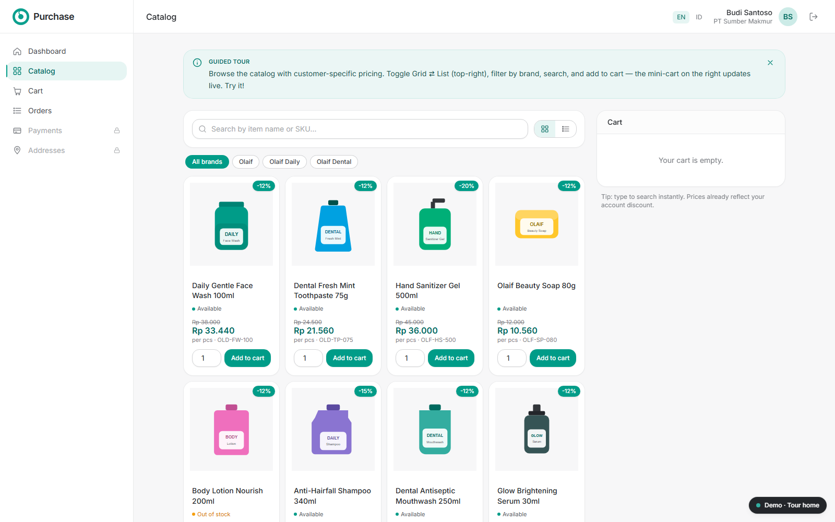Click the -15% badge on Anti-Hairfall Shampoo

365,391
